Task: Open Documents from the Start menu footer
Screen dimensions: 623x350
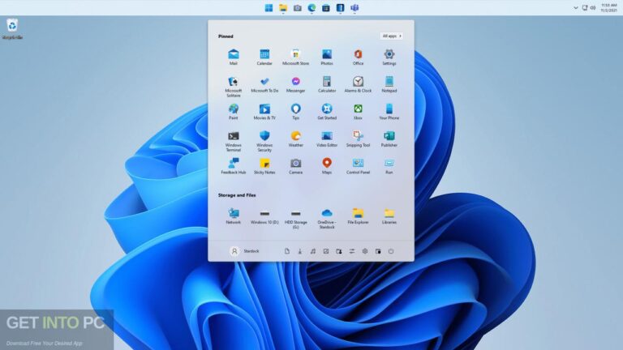Action: click(x=287, y=251)
